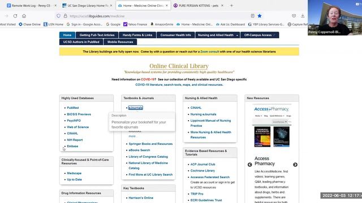Click left textbook cover in Access Pharmacy
The image size is (362, 203).
pos(262,136)
